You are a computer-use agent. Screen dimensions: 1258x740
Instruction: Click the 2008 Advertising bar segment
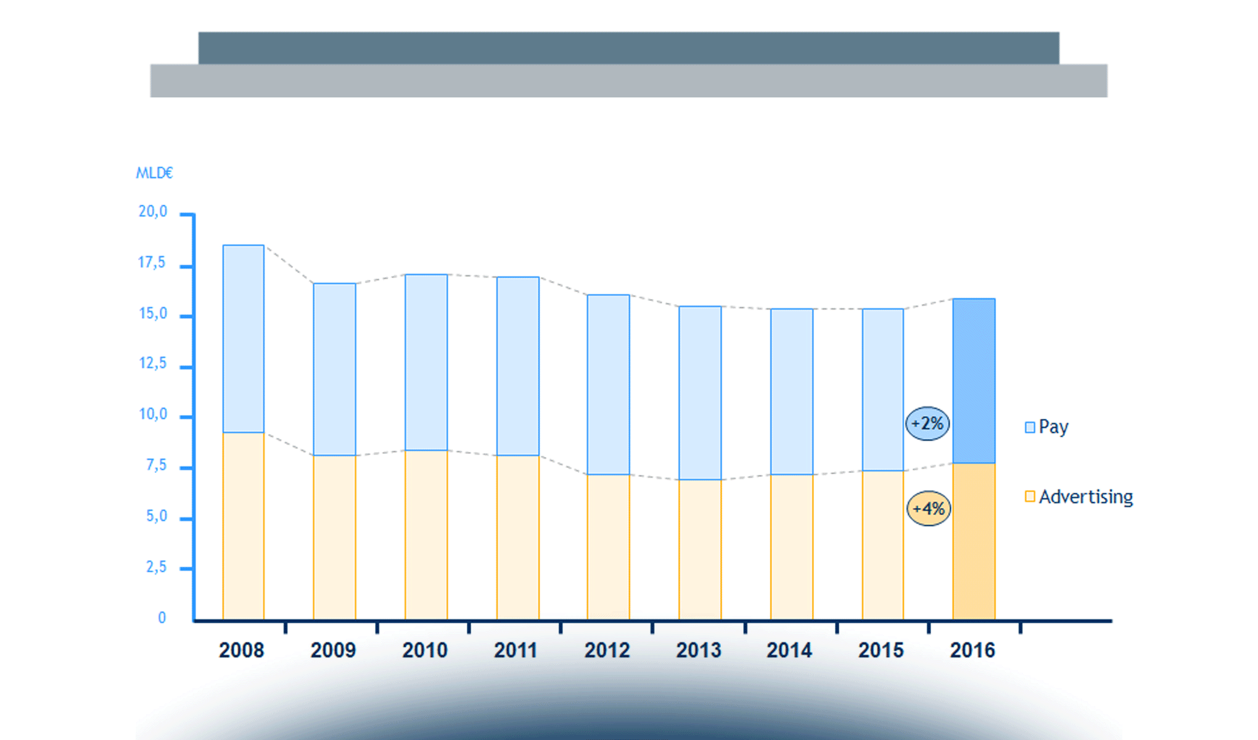(244, 525)
